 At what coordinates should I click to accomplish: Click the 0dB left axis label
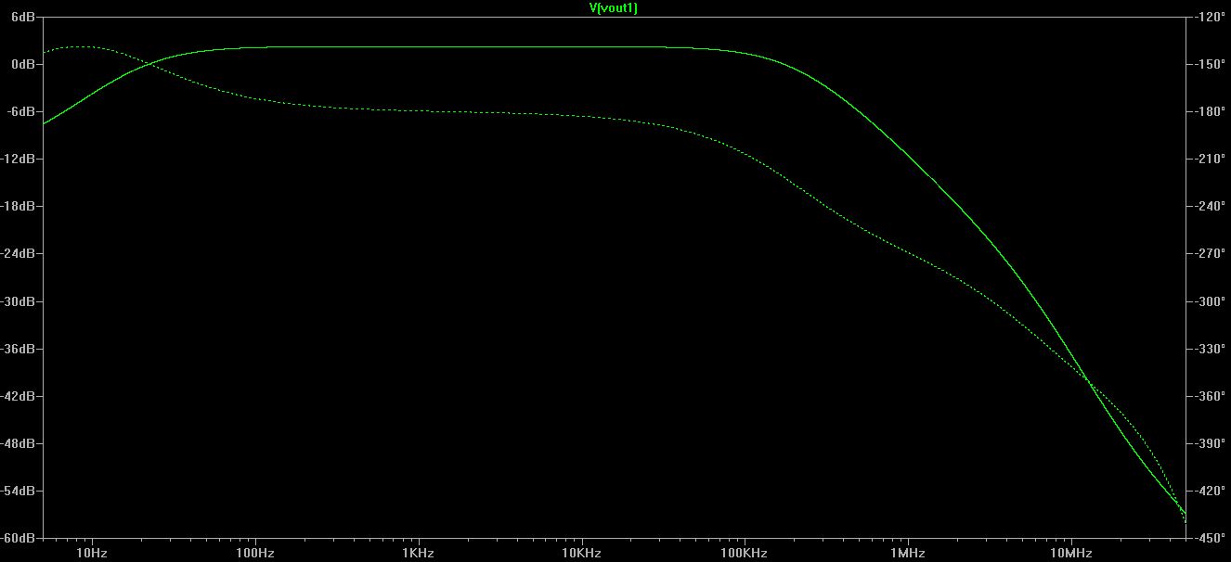coord(24,64)
